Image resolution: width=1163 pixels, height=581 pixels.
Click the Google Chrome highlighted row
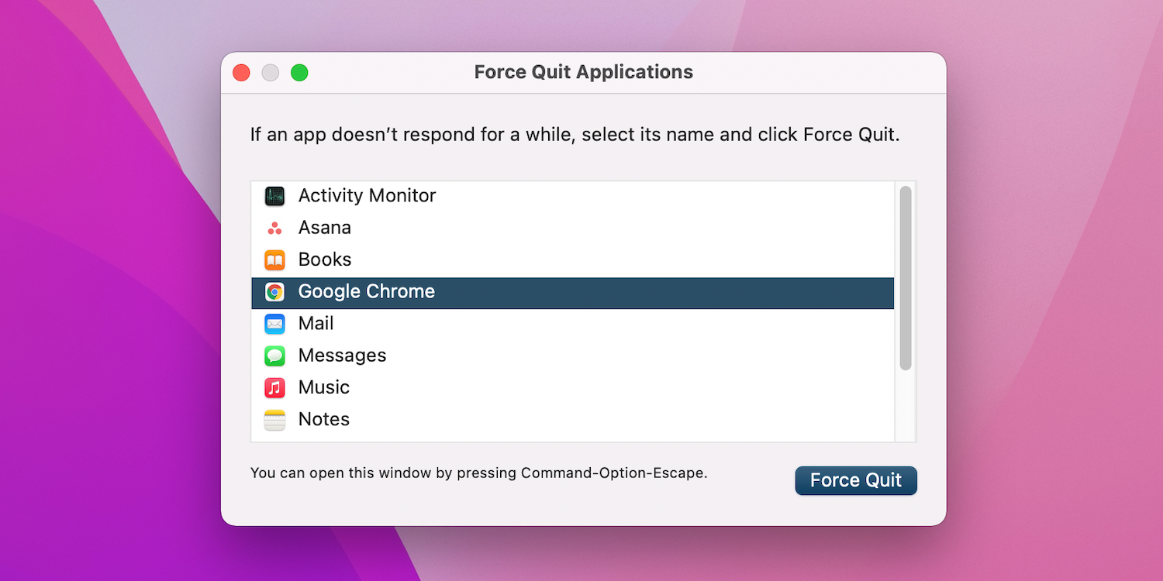point(571,292)
